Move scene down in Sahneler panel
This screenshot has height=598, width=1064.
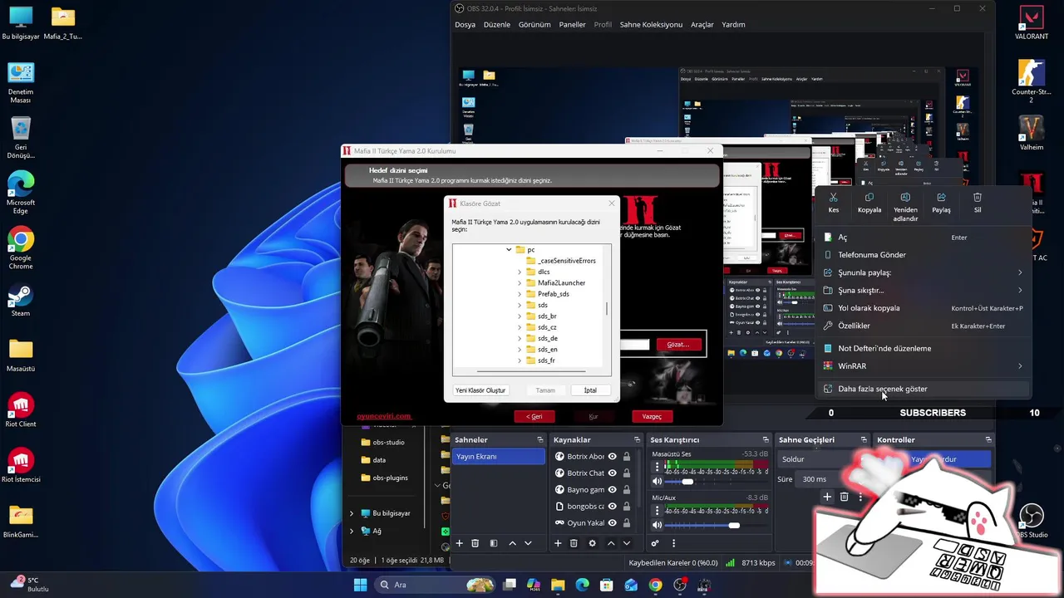(x=528, y=543)
